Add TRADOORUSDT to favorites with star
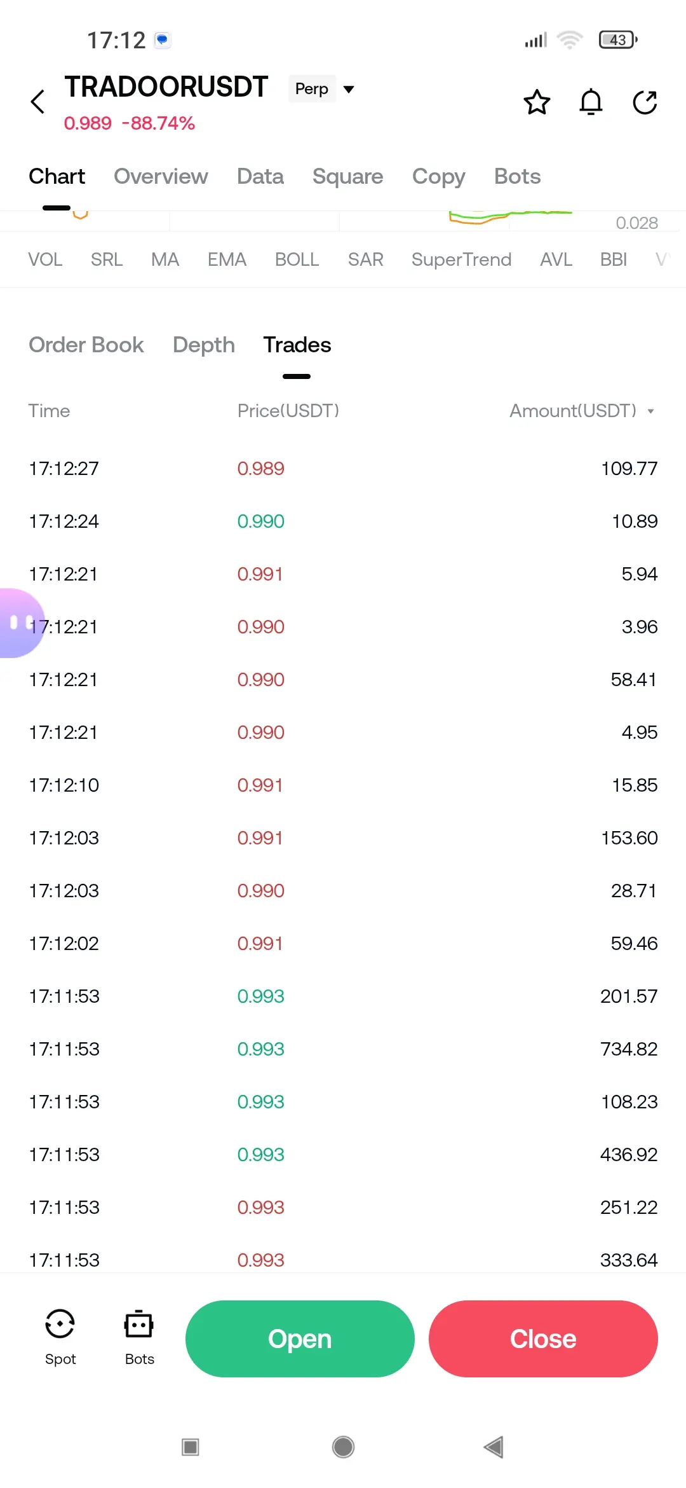 tap(537, 102)
